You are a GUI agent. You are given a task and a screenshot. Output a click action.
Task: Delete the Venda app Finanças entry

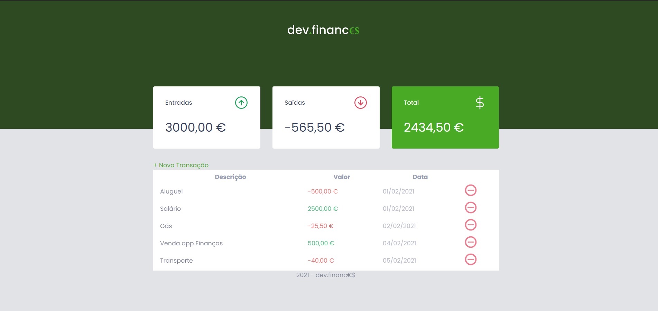pos(471,242)
